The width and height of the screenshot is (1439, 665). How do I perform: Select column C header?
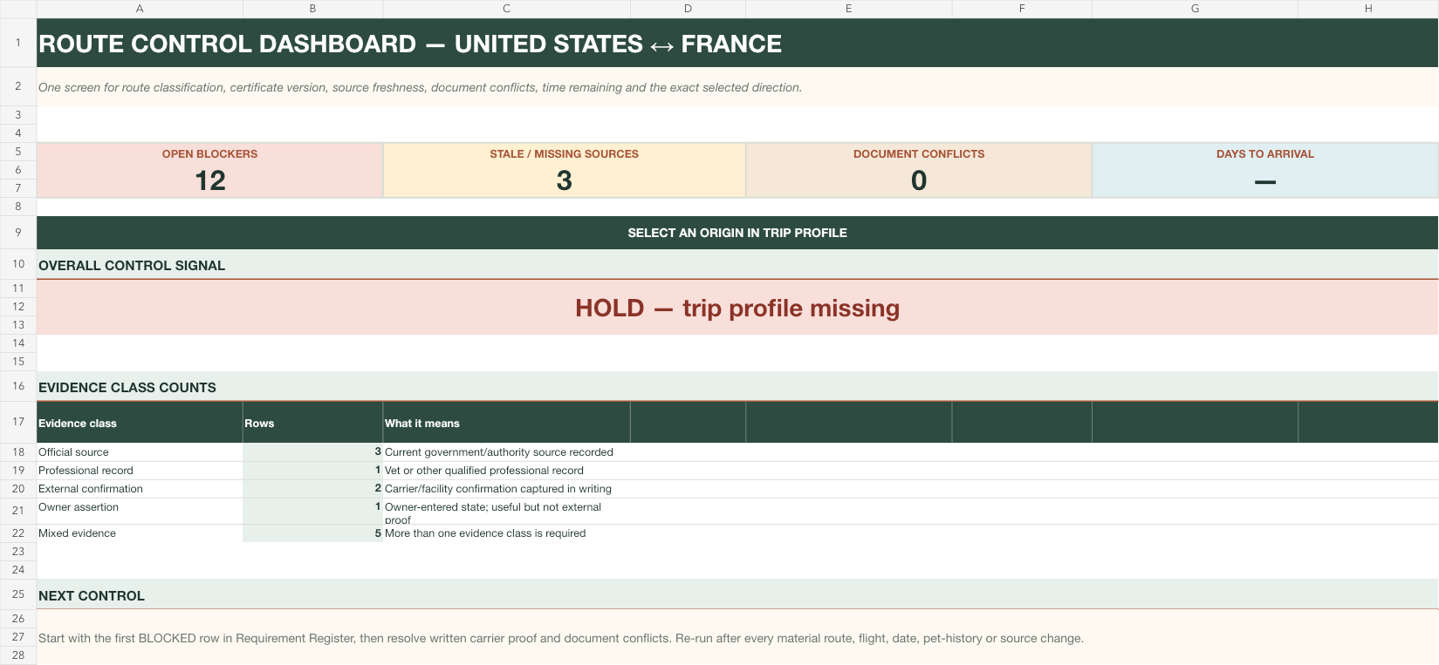click(506, 9)
